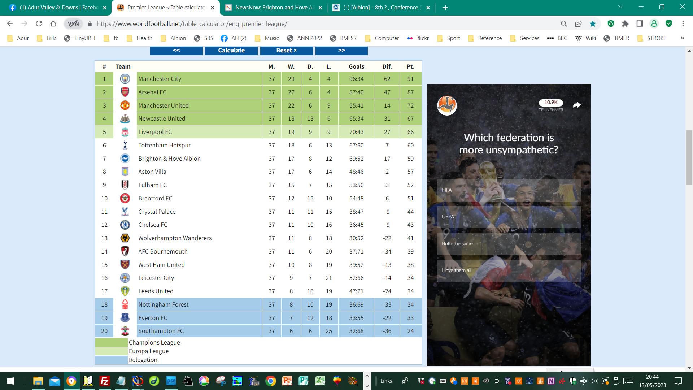Select the Both the same poll answer

point(509,244)
